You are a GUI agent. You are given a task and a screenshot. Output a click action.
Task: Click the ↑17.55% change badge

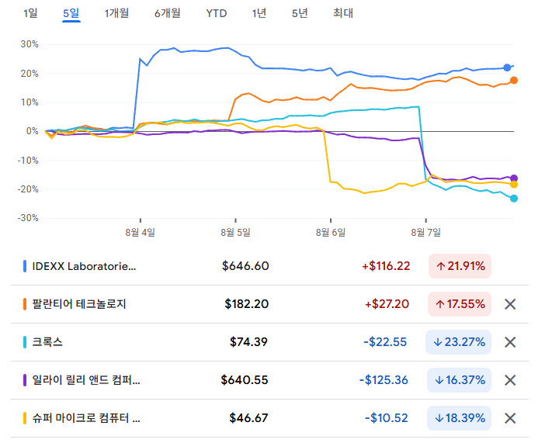point(460,304)
